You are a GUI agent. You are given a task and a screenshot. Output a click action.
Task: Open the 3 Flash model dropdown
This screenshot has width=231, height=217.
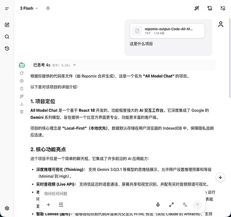[29, 8]
